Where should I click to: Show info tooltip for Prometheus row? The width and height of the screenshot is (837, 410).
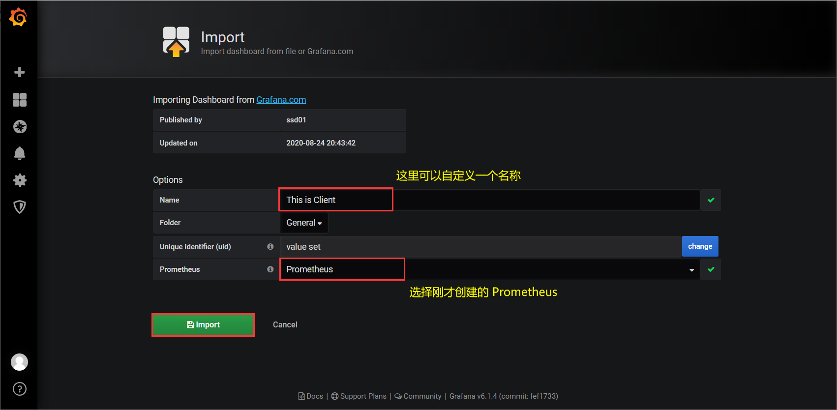pyautogui.click(x=270, y=269)
